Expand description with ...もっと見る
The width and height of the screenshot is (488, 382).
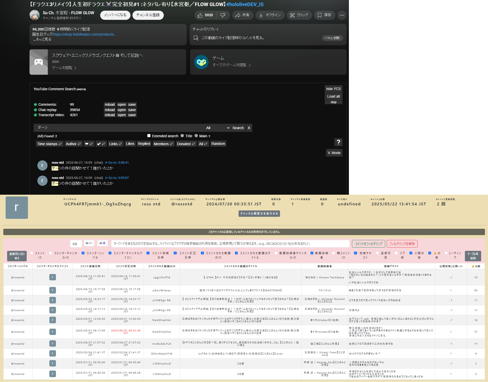42,39
